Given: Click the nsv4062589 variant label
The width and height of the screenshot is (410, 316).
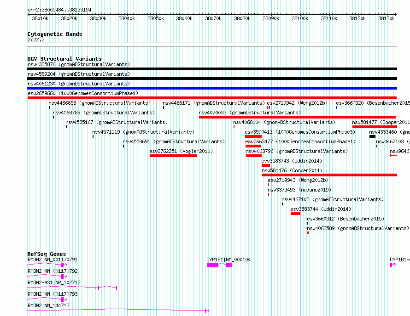Looking at the screenshot, I should tap(358, 228).
